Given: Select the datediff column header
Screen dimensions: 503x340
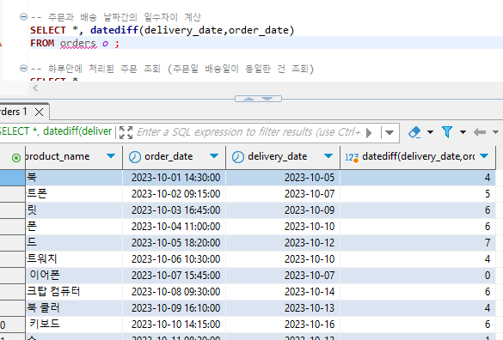Looking at the screenshot, I should pyautogui.click(x=418, y=157).
